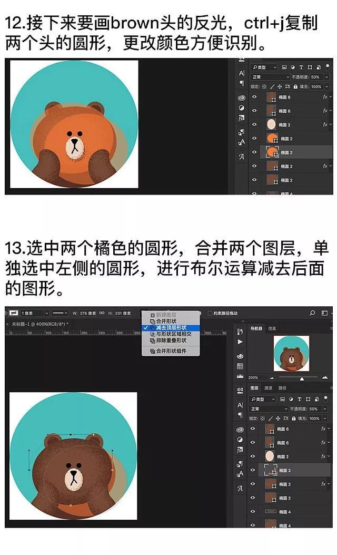Open the Actions play icon in step 13 screenshot
Image resolution: width=337 pixels, height=555 pixels.
click(x=240, y=342)
